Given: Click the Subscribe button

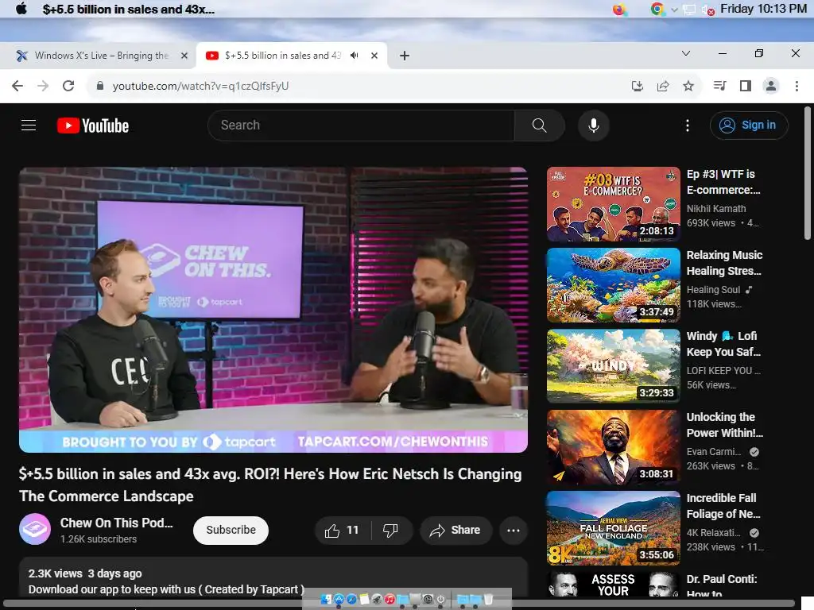Looking at the screenshot, I should (231, 530).
